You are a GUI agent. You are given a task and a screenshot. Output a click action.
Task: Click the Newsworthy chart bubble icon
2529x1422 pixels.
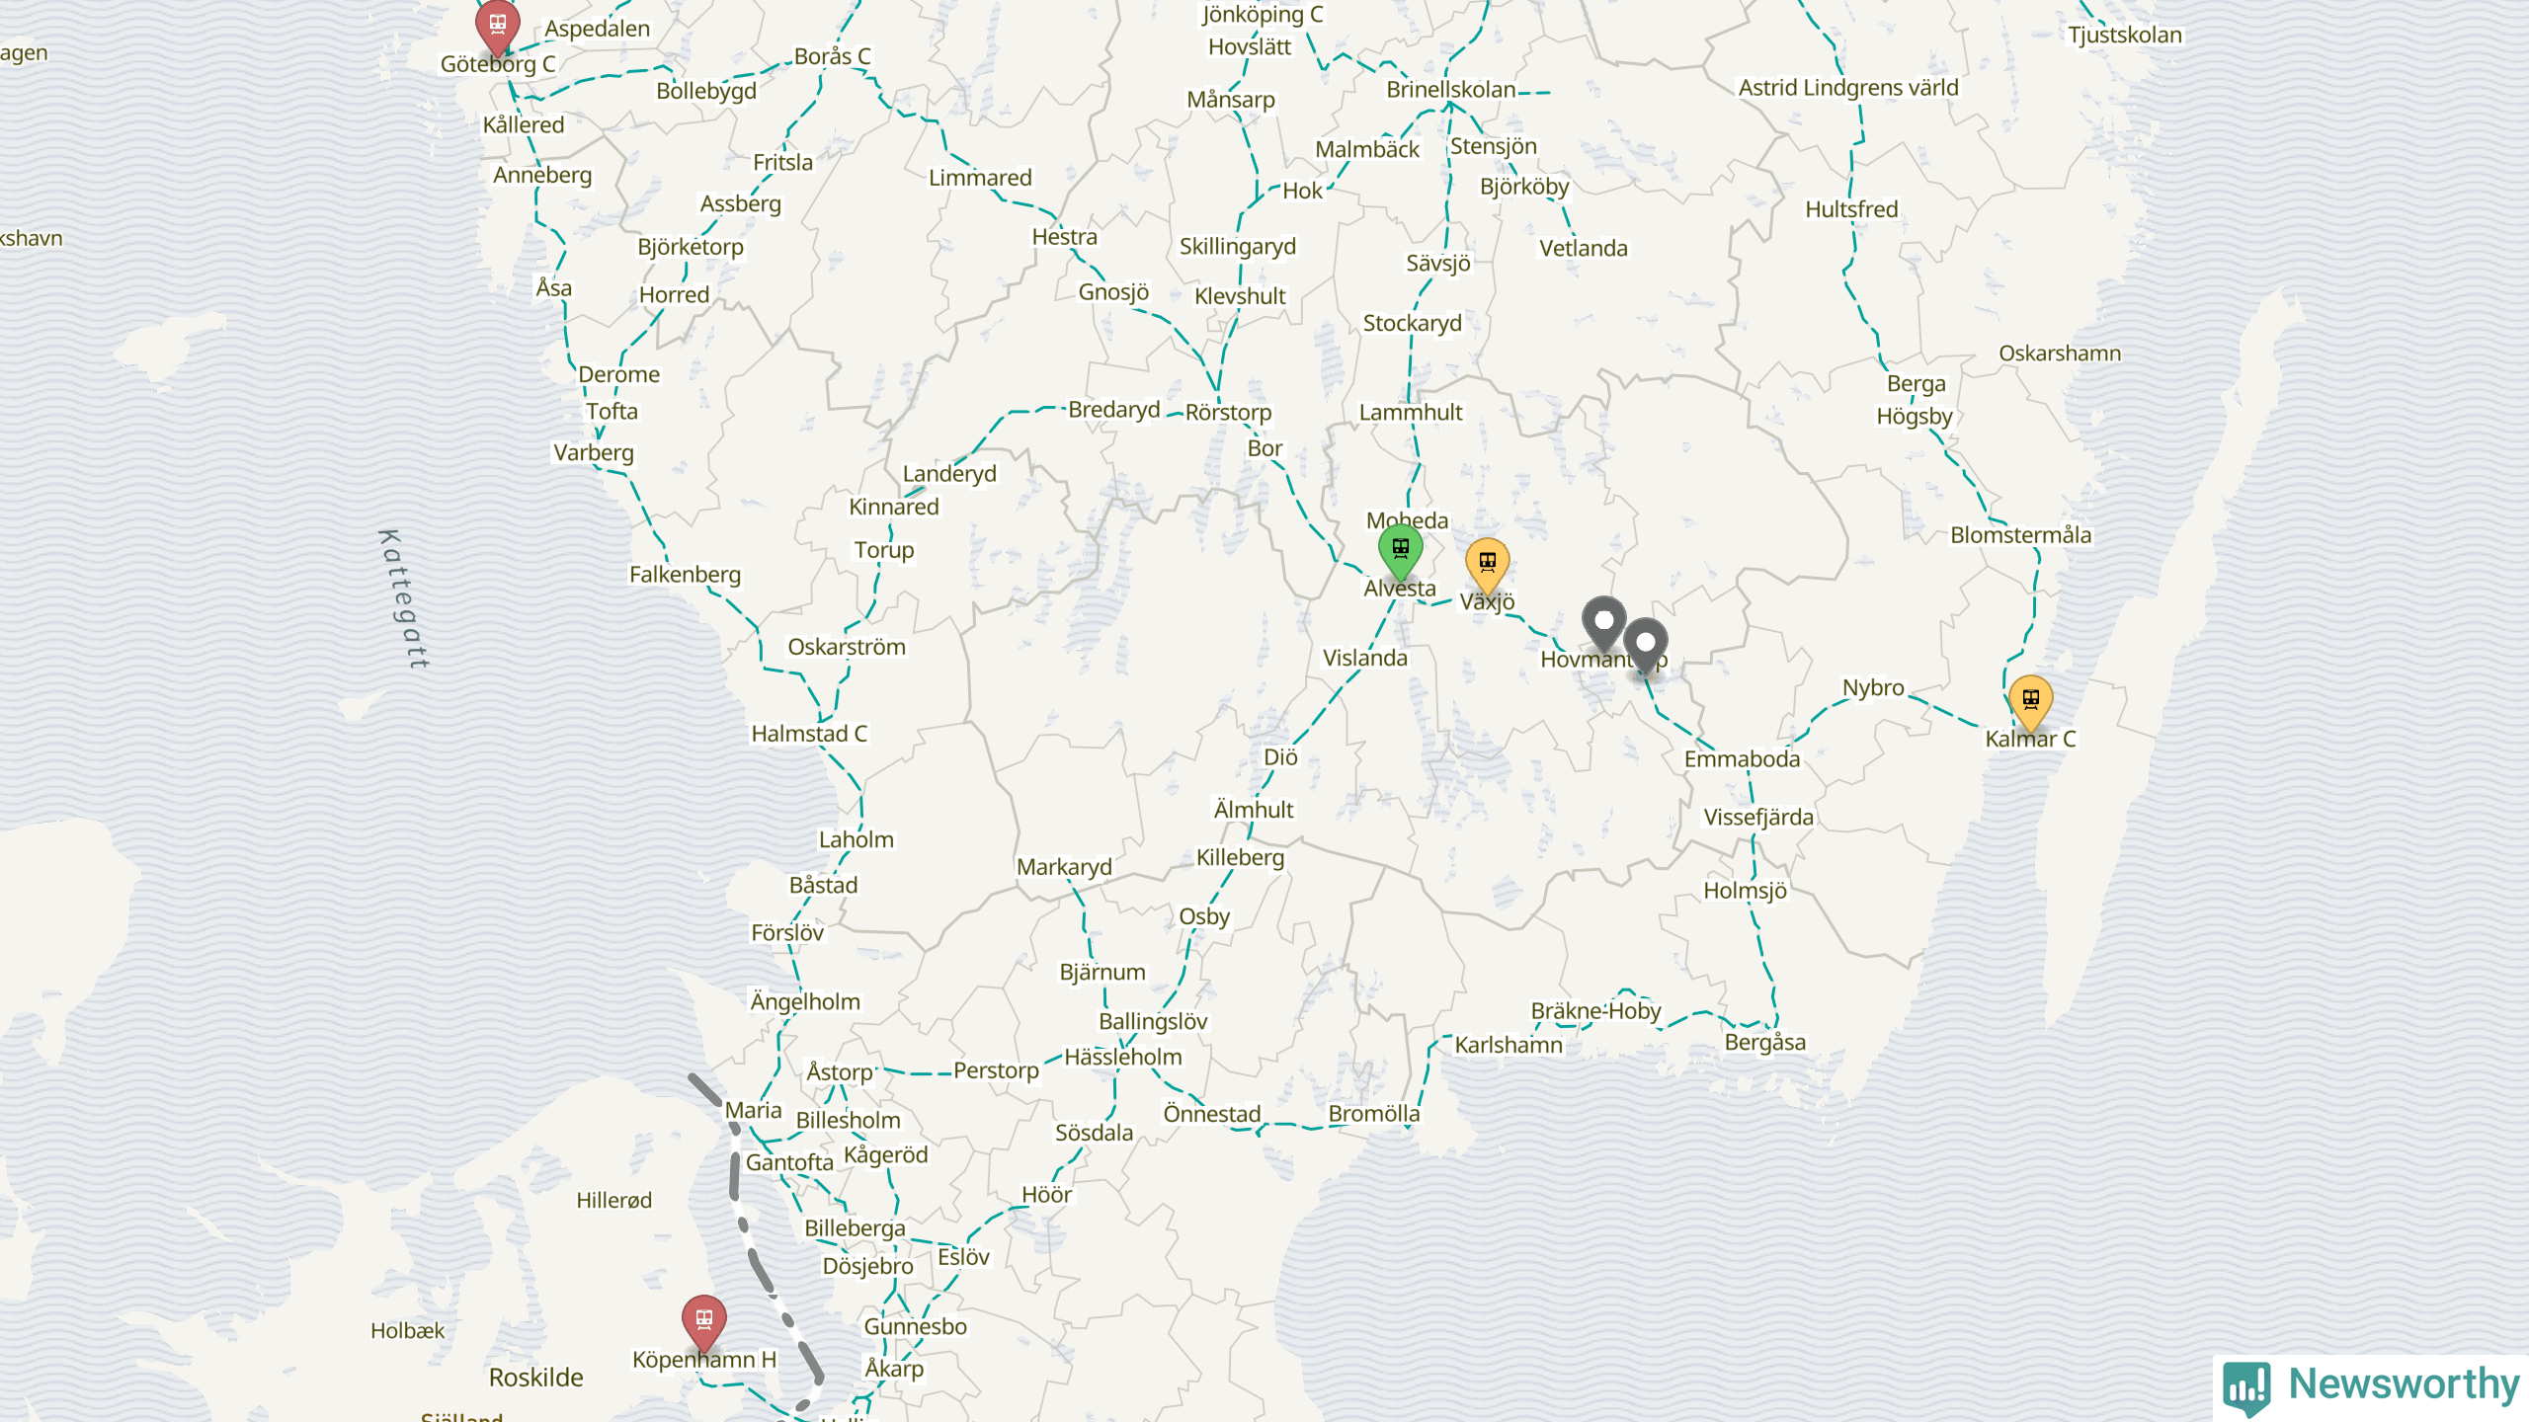(2247, 1388)
